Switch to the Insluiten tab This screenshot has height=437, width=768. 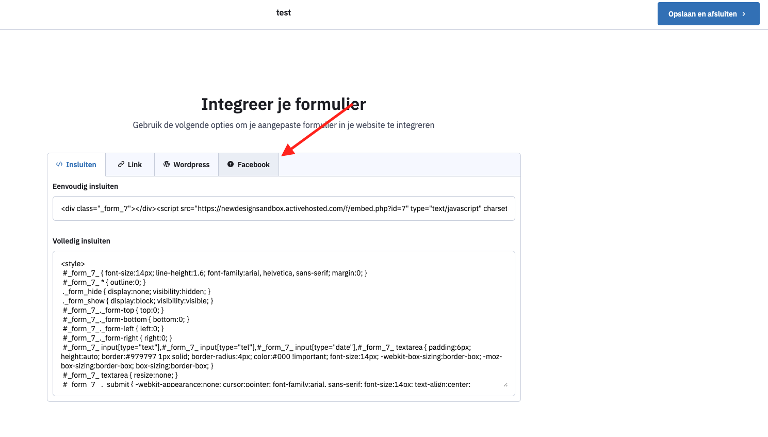pyautogui.click(x=76, y=165)
